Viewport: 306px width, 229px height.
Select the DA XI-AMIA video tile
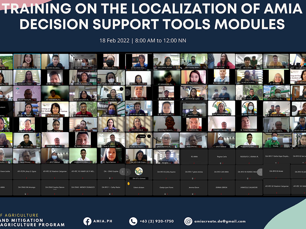(x=221, y=93)
